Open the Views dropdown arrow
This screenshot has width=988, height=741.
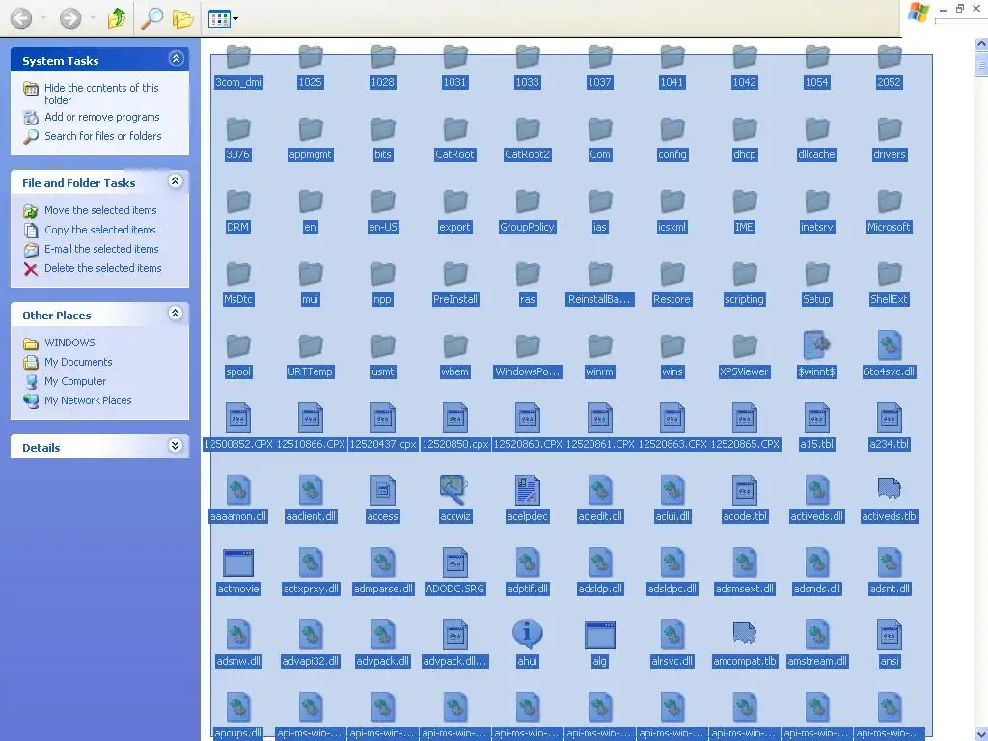click(x=235, y=19)
